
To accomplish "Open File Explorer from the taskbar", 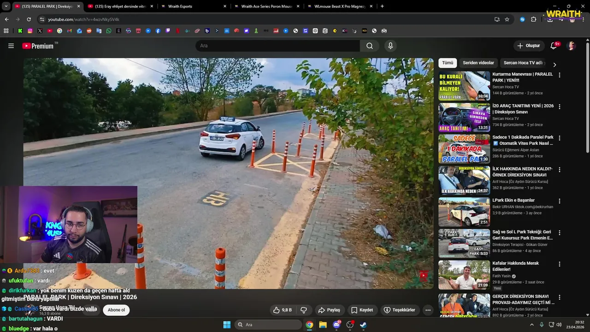I will (323, 325).
